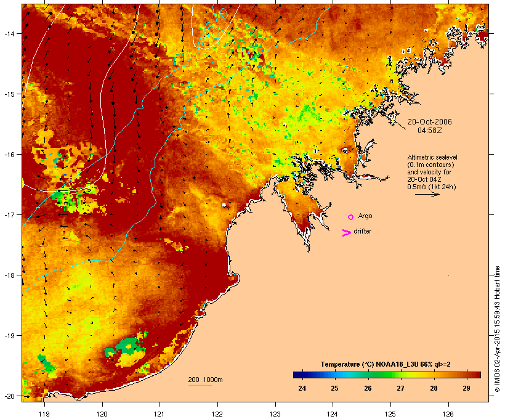This screenshot has width=505, height=419.
Task: Click the '(0.1m contours)' caption line
Action: [x=430, y=165]
